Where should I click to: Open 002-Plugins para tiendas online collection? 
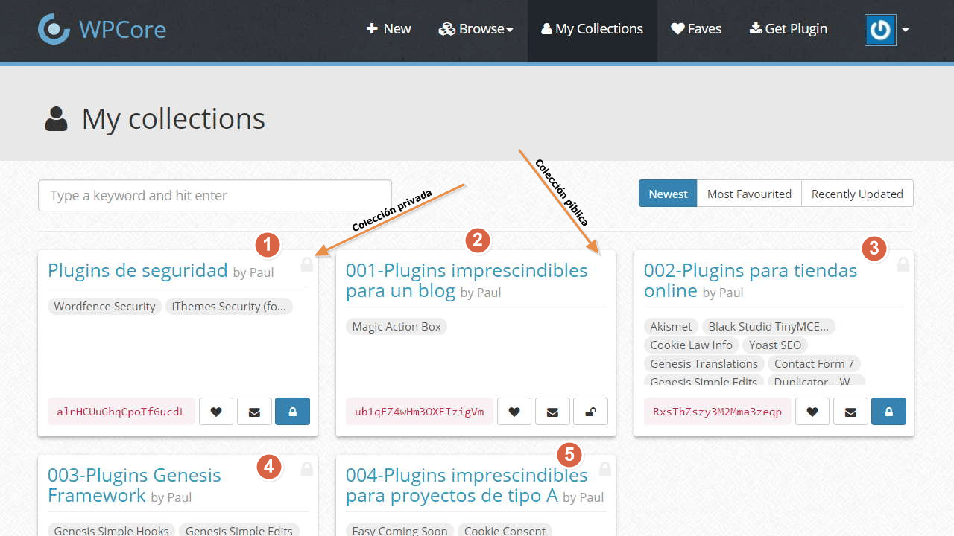(x=751, y=280)
